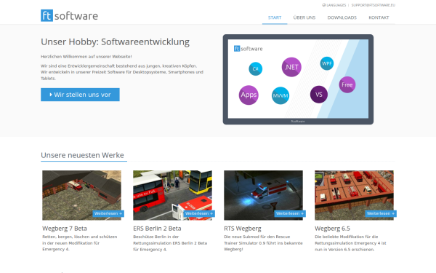Click the Unser Hobby: Softwareentwicklung heading
The height and width of the screenshot is (273, 436).
[115, 41]
